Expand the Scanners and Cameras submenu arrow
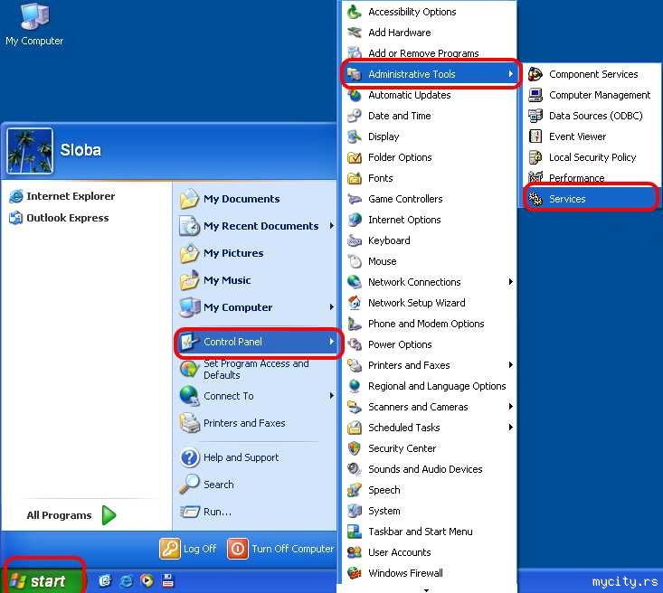Viewport: 663px width, 593px height. pos(511,407)
